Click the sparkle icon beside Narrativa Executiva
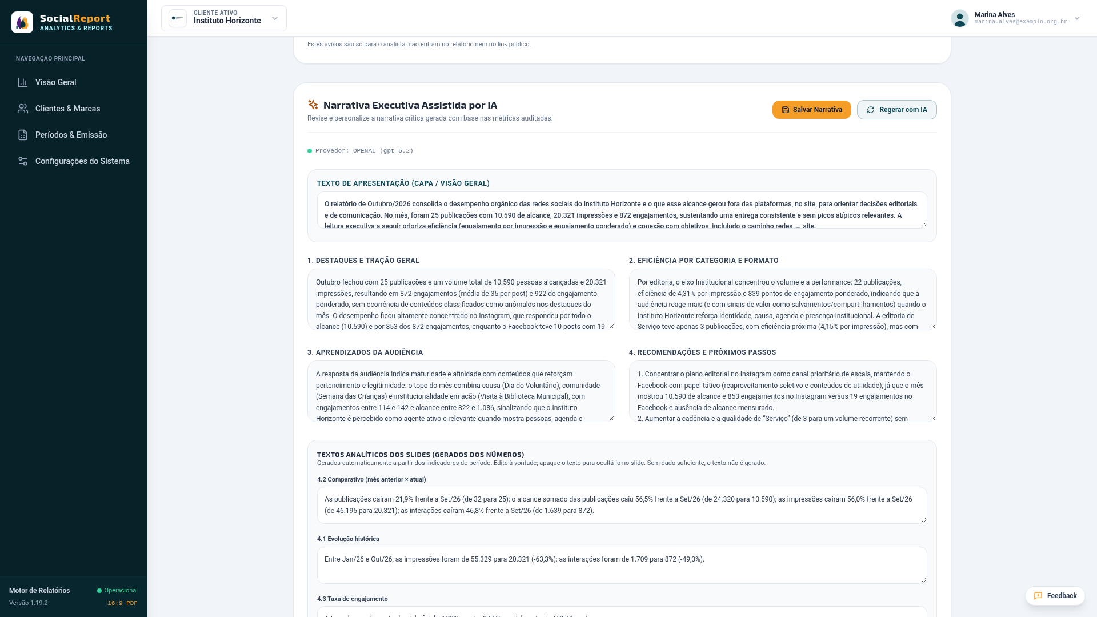This screenshot has width=1097, height=617. pos(313,105)
